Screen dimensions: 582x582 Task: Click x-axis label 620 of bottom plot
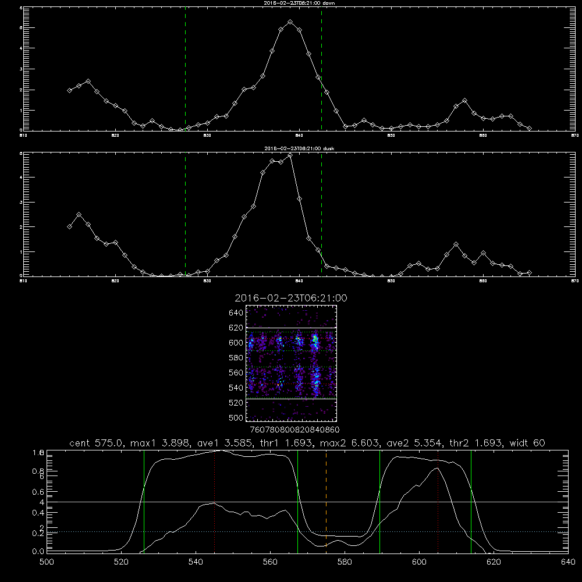tap(494, 562)
